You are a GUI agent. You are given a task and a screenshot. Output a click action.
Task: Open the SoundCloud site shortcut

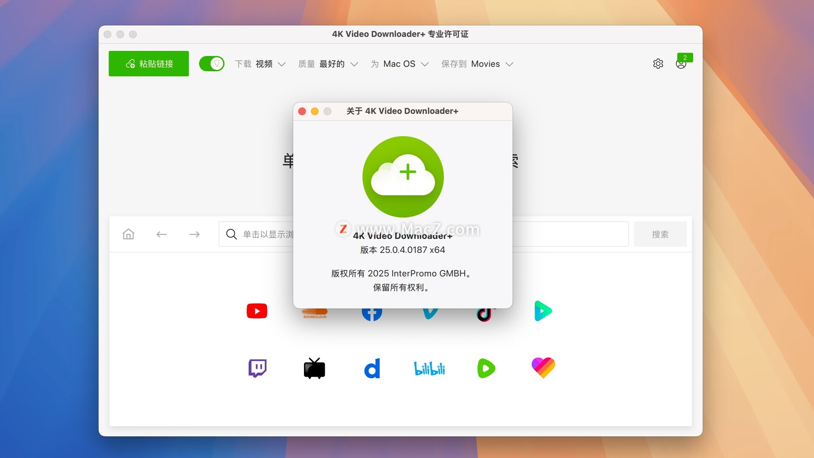tap(315, 313)
